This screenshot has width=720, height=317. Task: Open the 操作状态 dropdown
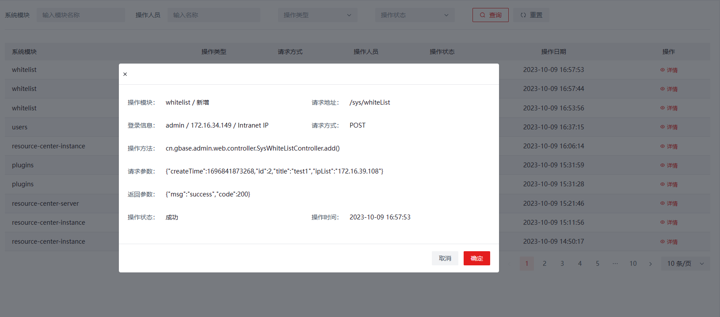tap(415, 15)
